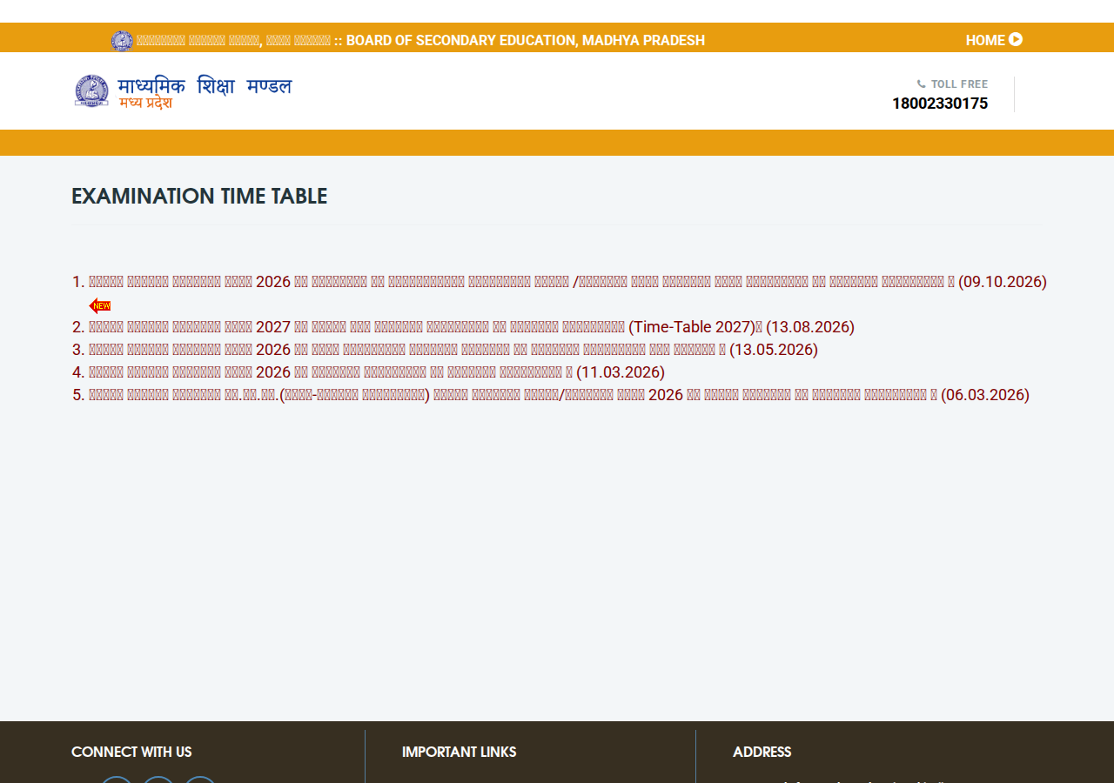This screenshot has height=783, width=1114.
Task: Click the NEW badge icon under first item
Action: coord(100,305)
